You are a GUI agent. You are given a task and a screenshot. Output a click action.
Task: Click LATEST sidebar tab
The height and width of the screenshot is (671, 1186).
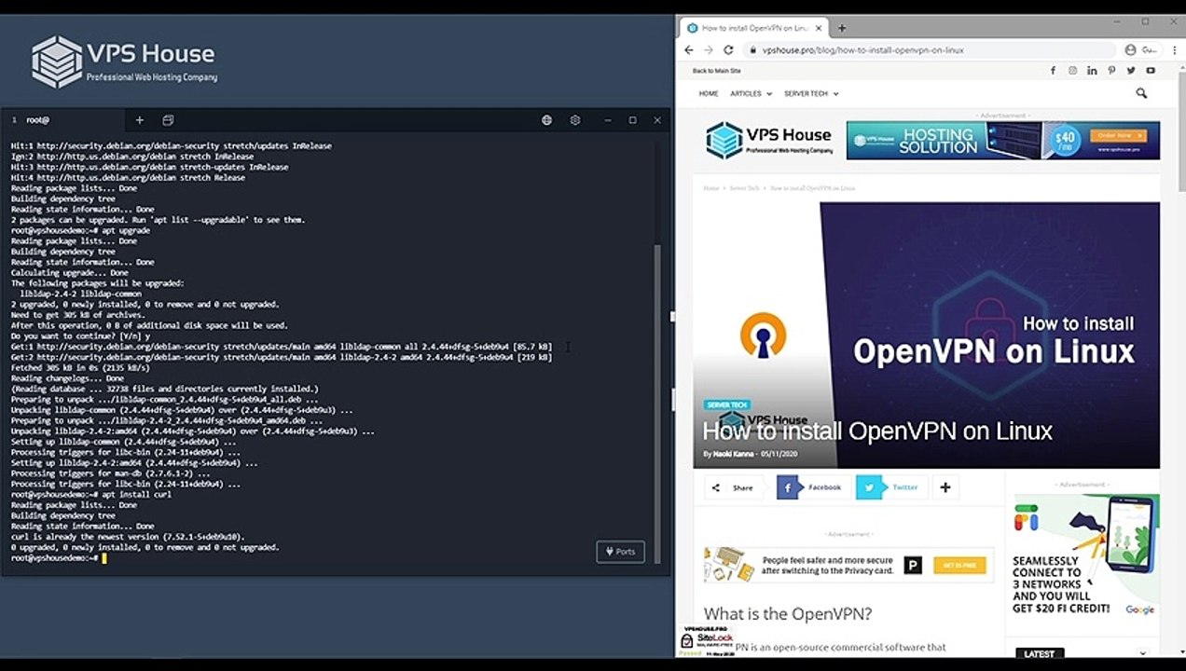coord(1039,654)
